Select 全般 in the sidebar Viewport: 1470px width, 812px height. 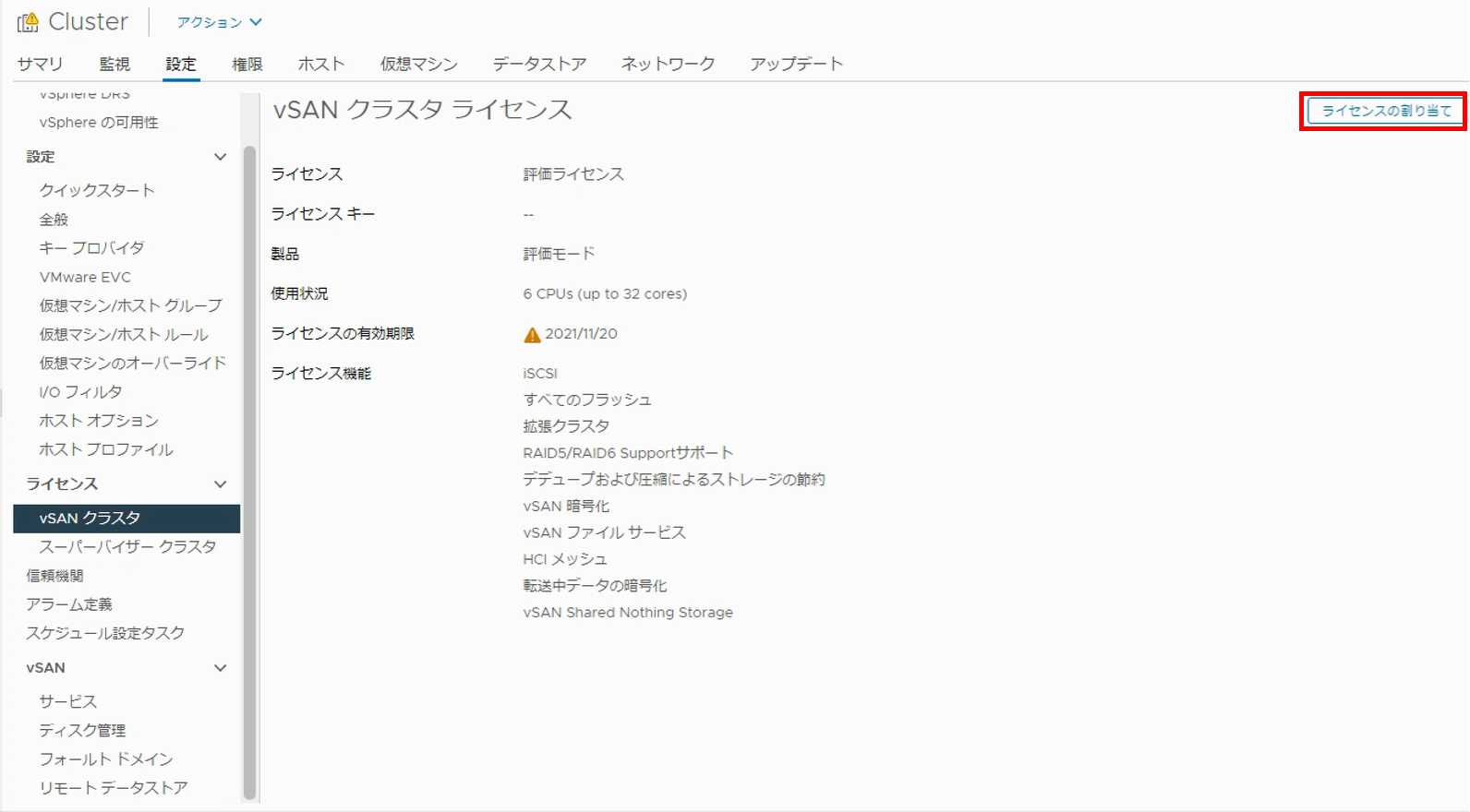click(54, 220)
